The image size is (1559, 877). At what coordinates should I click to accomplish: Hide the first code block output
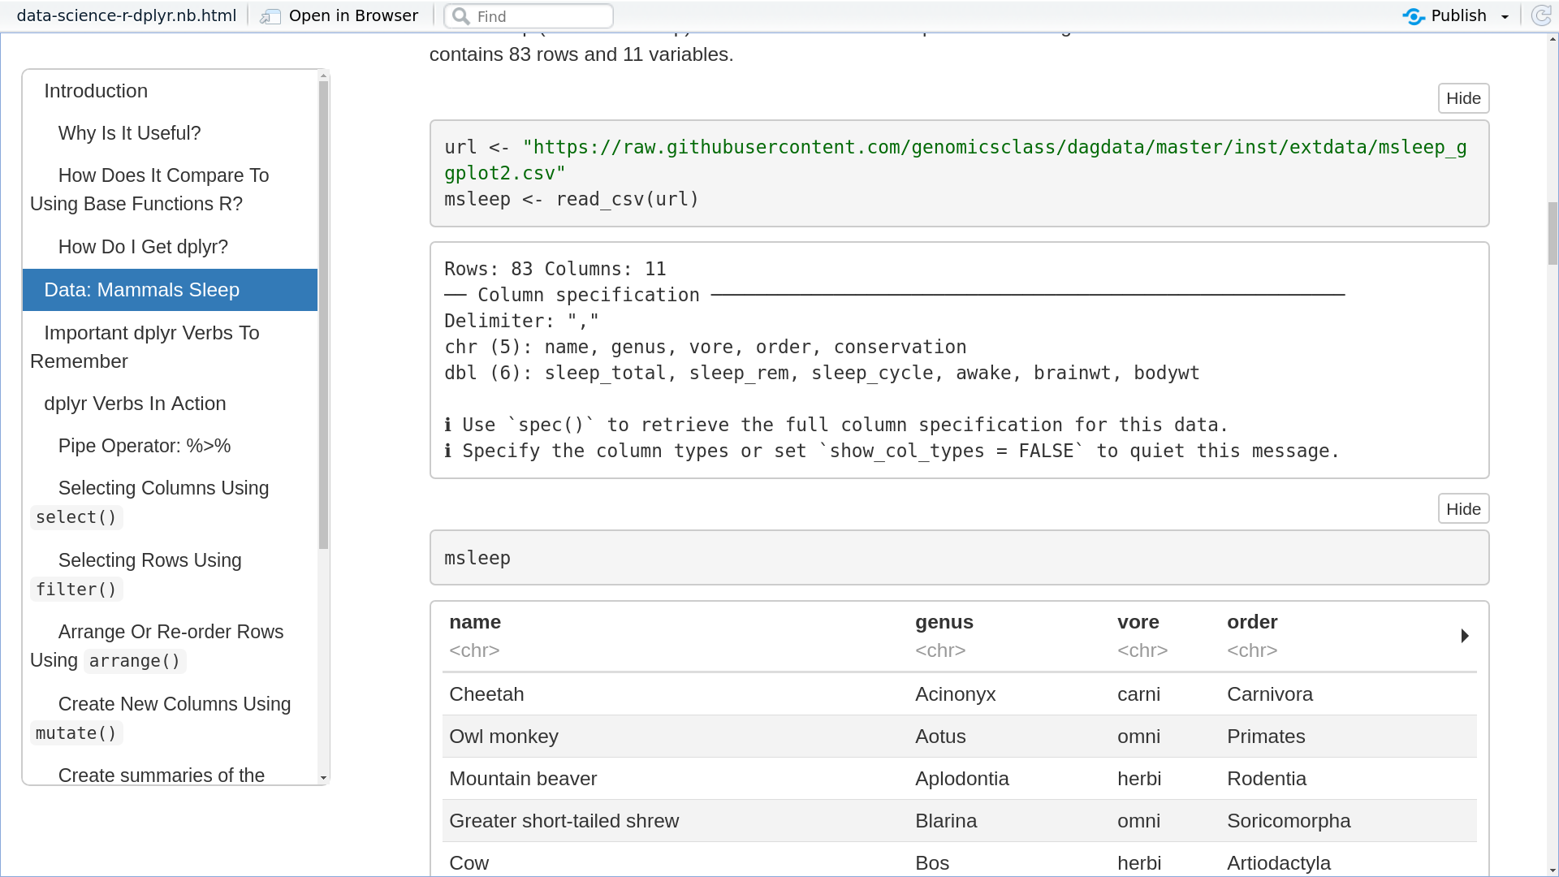pos(1462,97)
